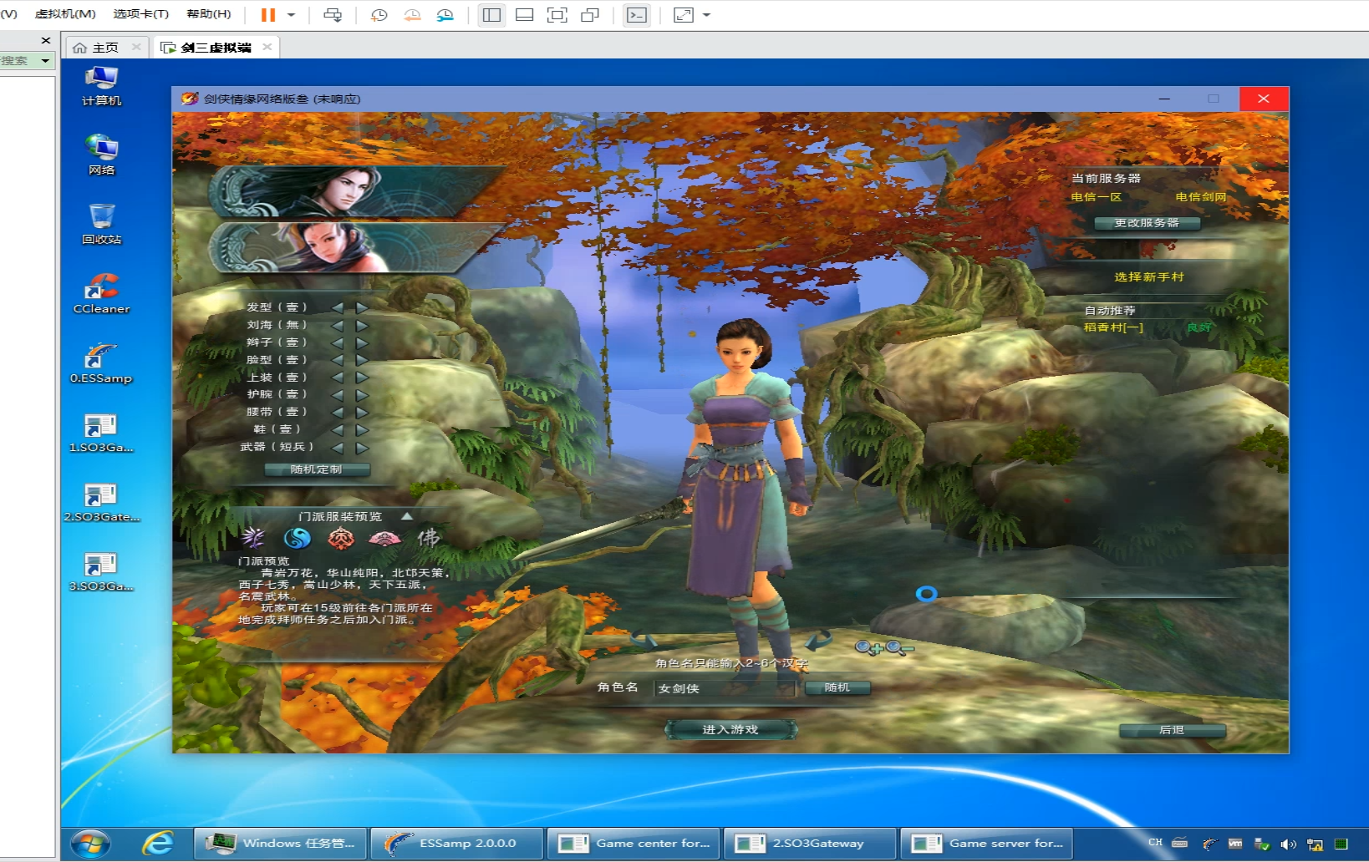Collapse the 门派服装预览 panel

tap(407, 516)
